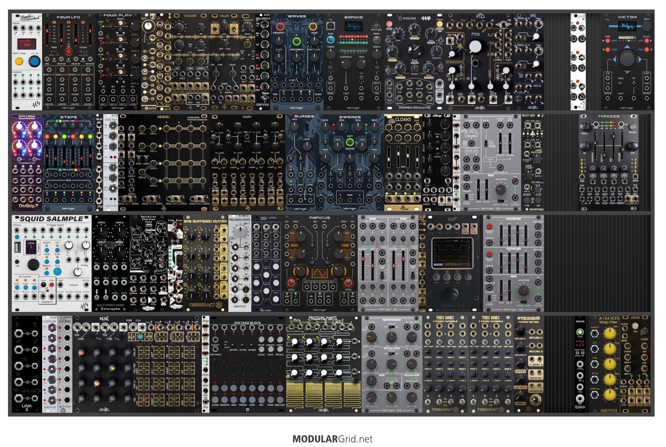666x447 pixels.
Task: Flip the Steps switch on the A151 Seq. Switch
Action: [265, 98]
